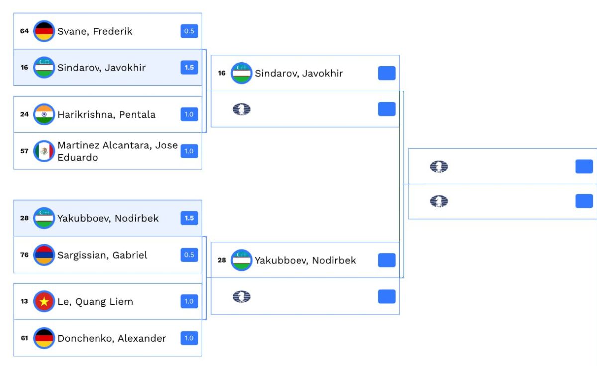This screenshot has width=597, height=366.
Task: Open Harikrishna, Pentala player name
Action: tap(106, 114)
